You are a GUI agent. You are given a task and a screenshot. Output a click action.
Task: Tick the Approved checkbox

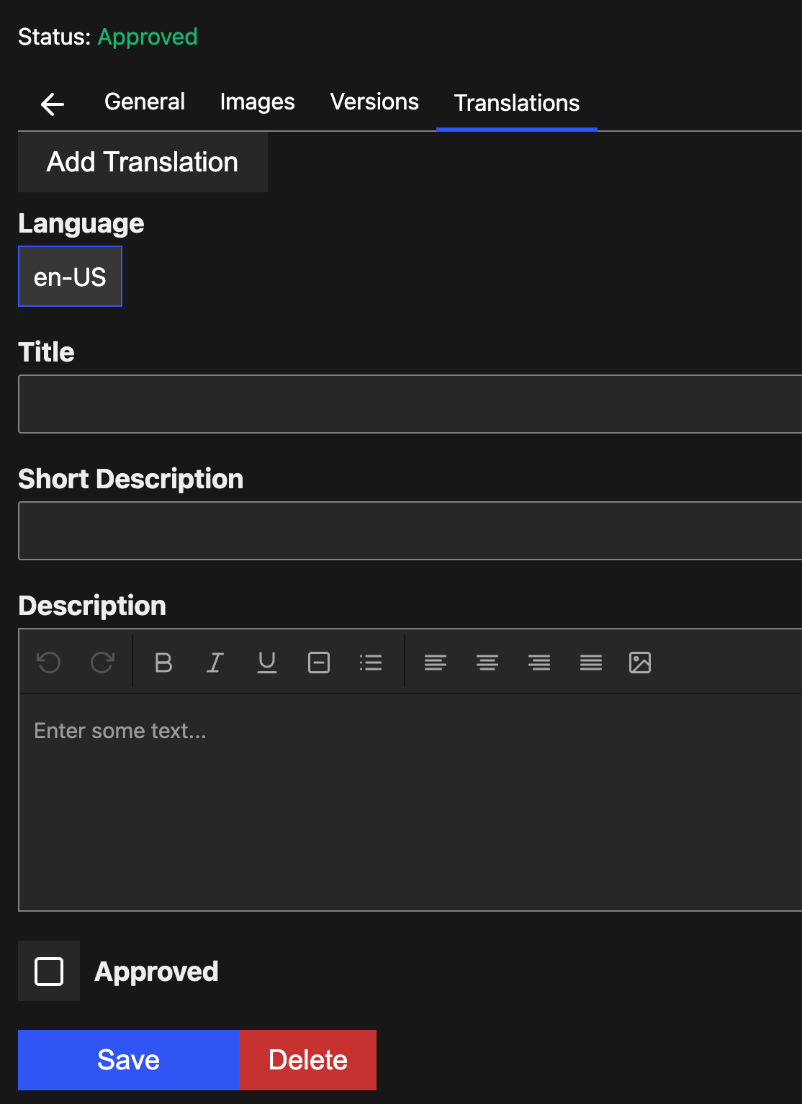(49, 971)
